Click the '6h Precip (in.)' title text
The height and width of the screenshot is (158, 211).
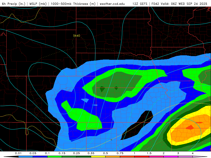[x=14, y=4]
